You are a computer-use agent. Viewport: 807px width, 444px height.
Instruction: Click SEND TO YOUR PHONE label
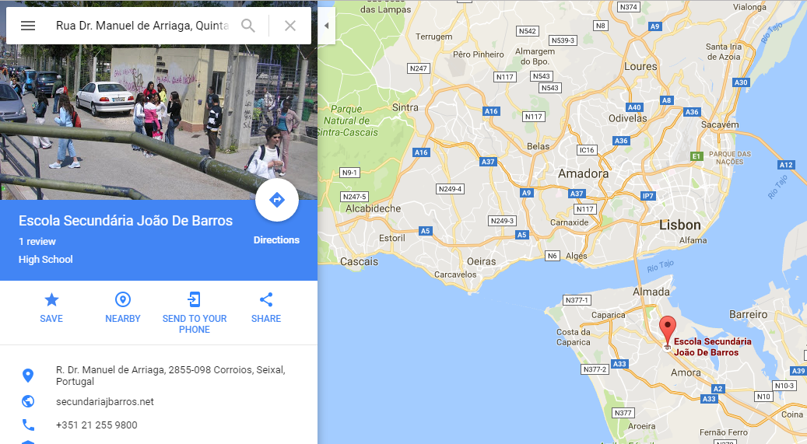(x=195, y=324)
